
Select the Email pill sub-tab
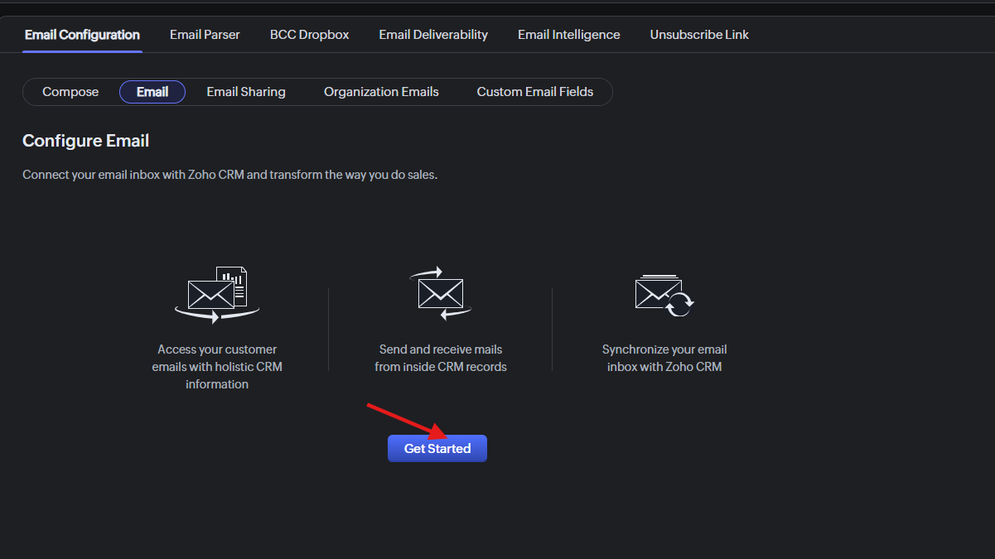pos(152,92)
